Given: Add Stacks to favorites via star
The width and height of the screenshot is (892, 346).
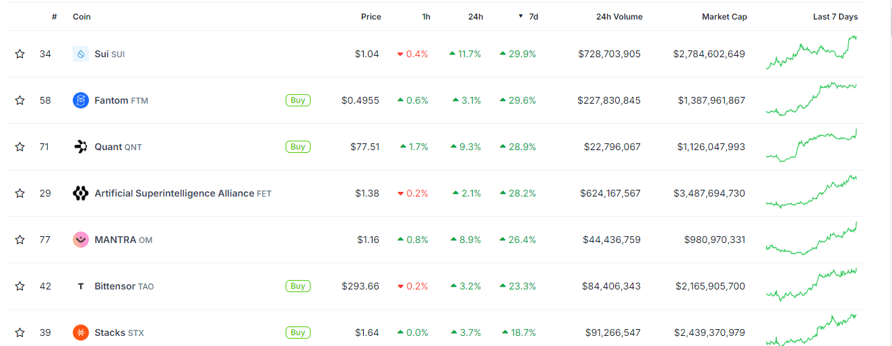Looking at the screenshot, I should [x=20, y=333].
